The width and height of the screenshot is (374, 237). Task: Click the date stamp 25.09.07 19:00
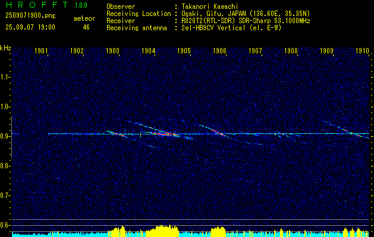point(30,27)
